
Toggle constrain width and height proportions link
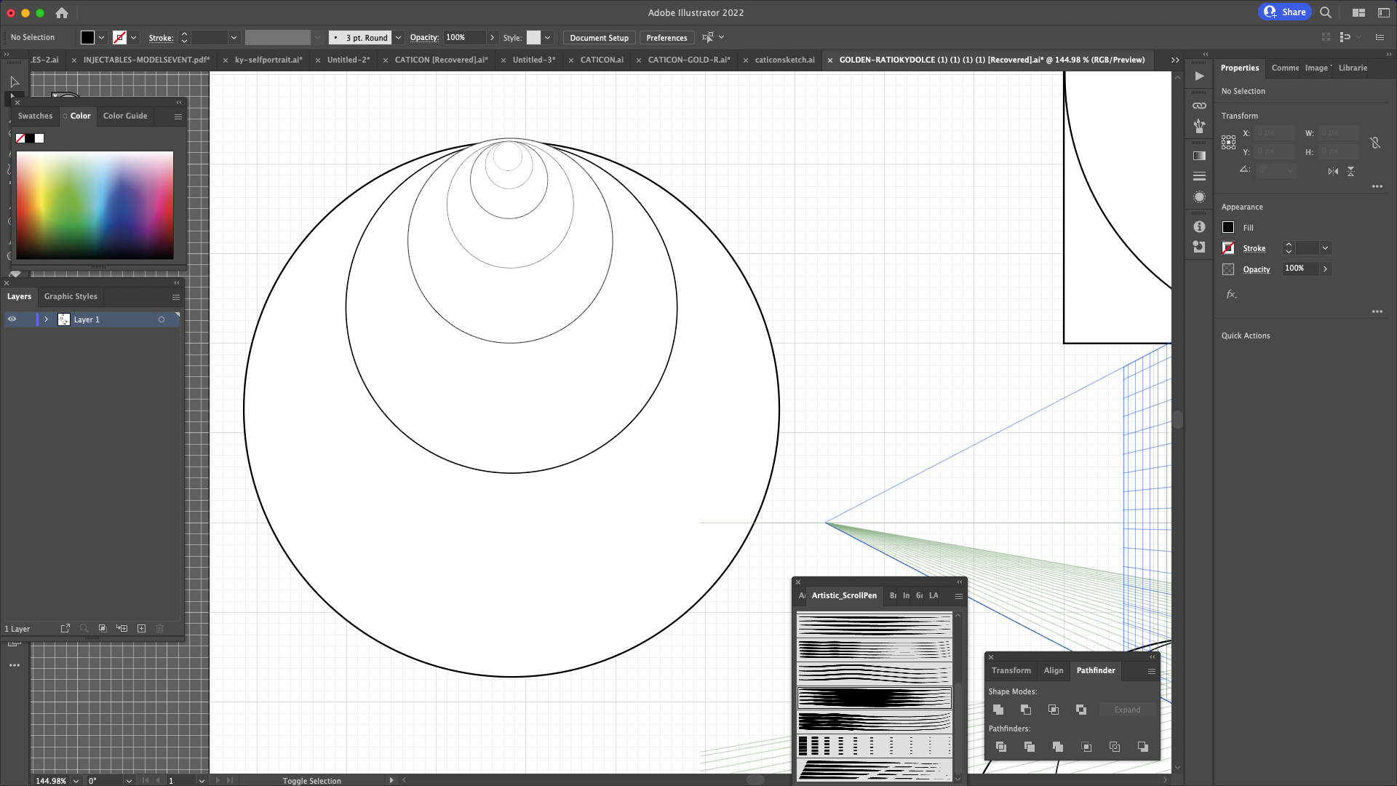click(x=1375, y=143)
